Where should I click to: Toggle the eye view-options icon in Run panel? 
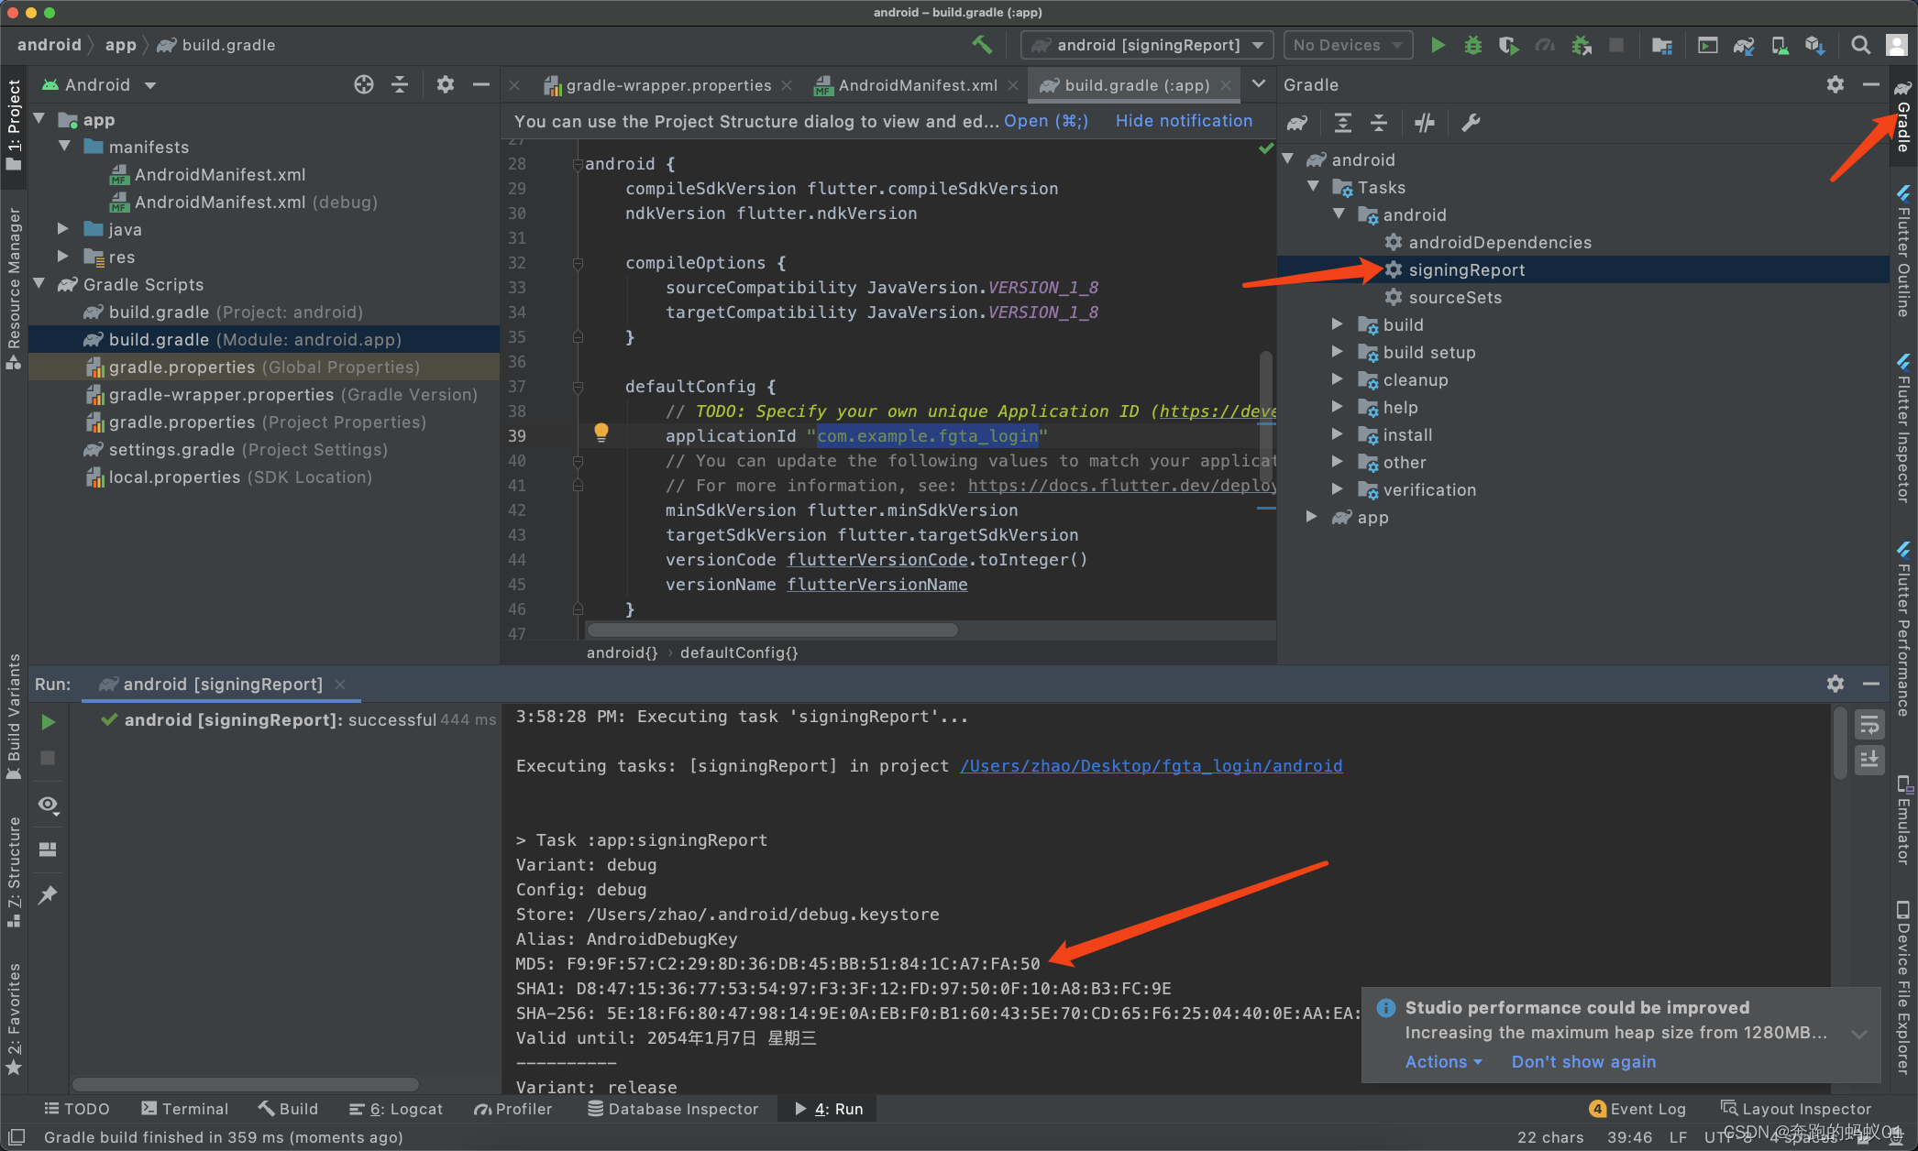48,805
